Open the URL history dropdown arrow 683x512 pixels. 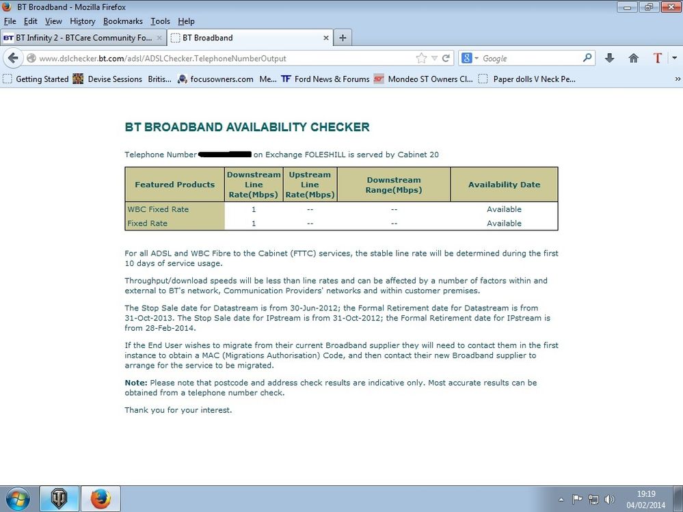(434, 58)
